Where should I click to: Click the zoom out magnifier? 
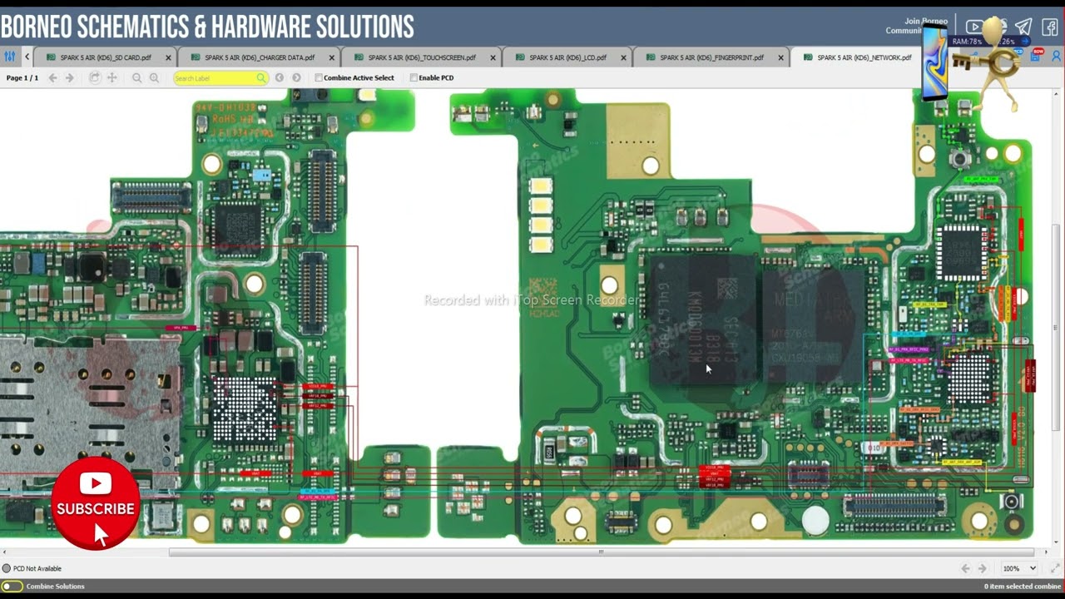point(136,77)
